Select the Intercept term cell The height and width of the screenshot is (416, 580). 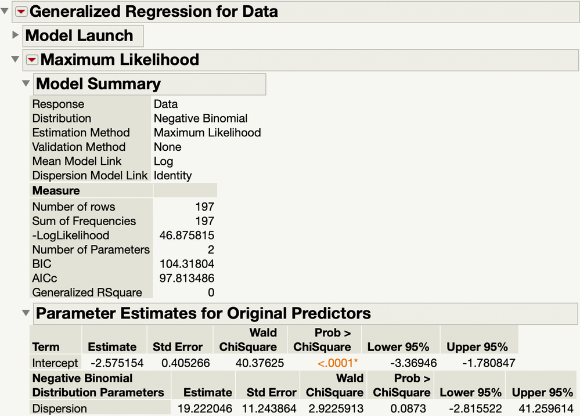(x=55, y=363)
